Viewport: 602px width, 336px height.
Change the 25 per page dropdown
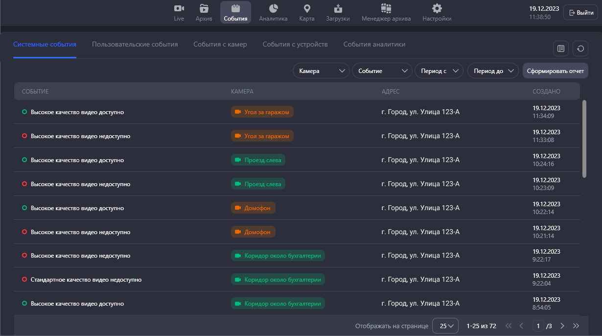click(x=445, y=326)
